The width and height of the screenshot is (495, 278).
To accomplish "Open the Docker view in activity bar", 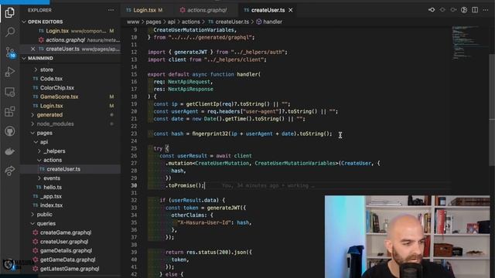I will point(10,151).
